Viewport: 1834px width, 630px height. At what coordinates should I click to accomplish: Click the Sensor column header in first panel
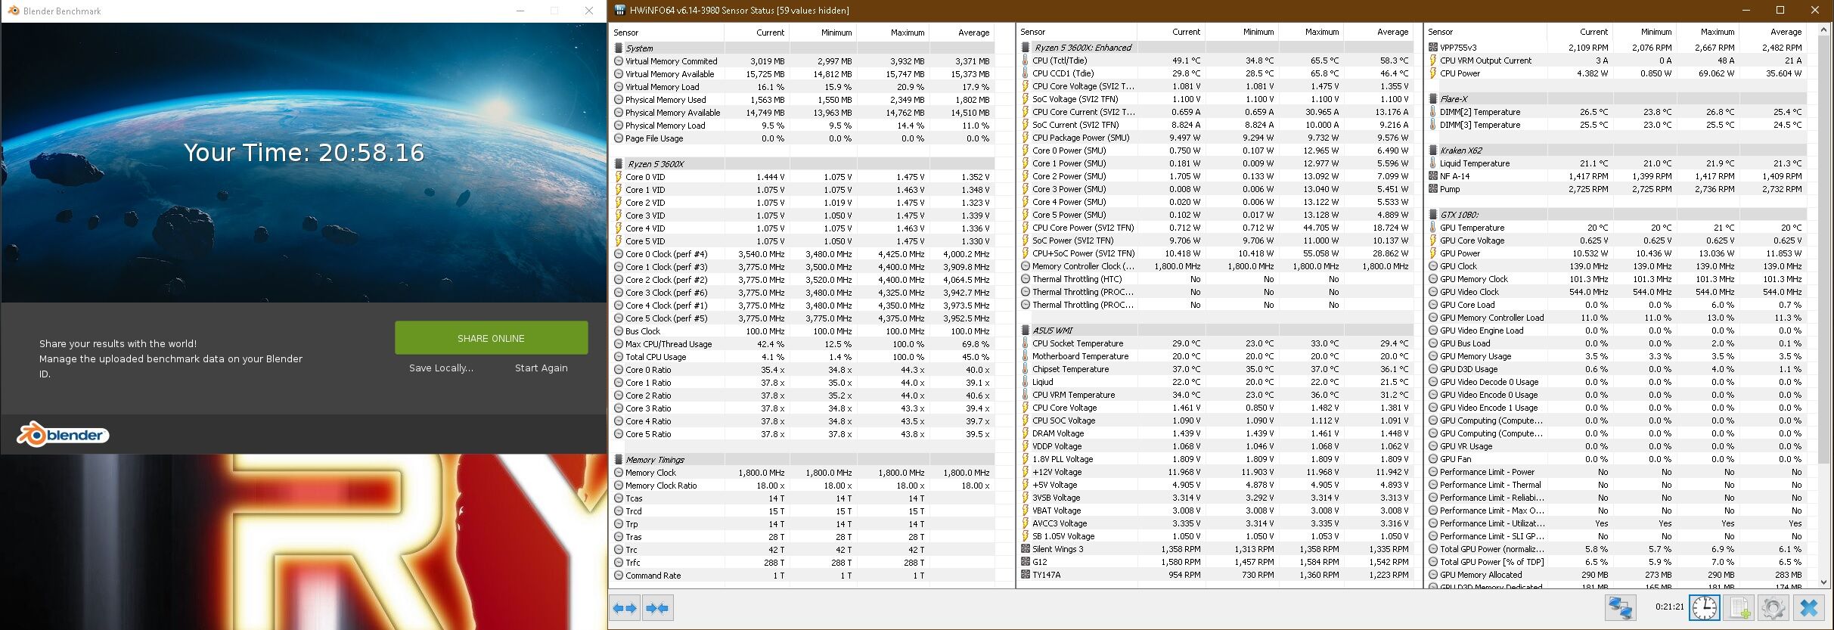666,32
